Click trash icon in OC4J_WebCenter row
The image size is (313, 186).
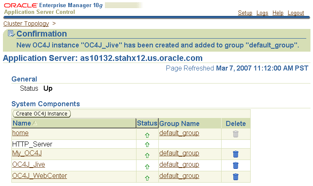235,177
